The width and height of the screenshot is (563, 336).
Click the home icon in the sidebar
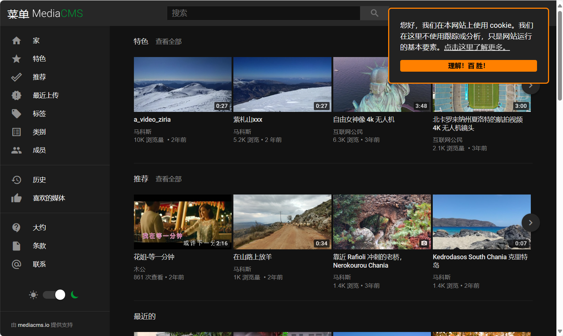(16, 41)
